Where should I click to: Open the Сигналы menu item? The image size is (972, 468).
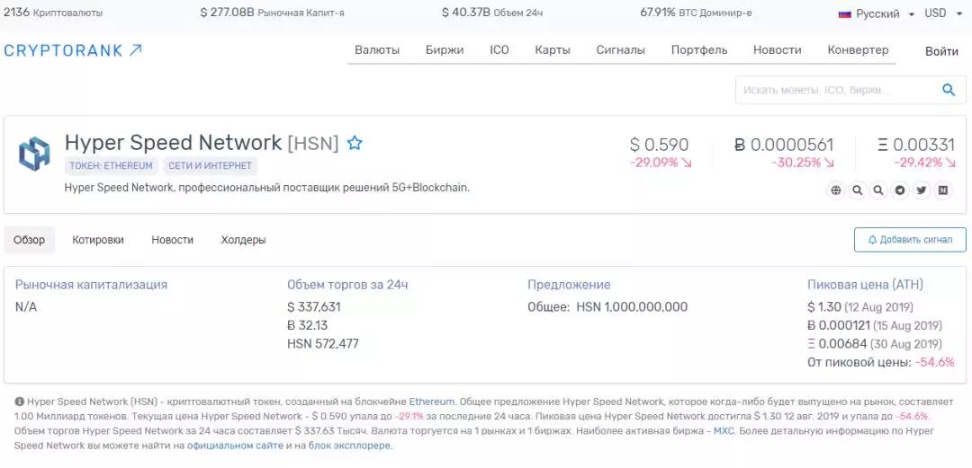tap(620, 50)
